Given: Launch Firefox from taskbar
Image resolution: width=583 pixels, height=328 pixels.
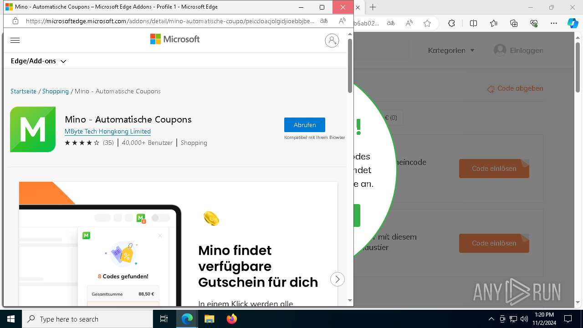Looking at the screenshot, I should 231,319.
